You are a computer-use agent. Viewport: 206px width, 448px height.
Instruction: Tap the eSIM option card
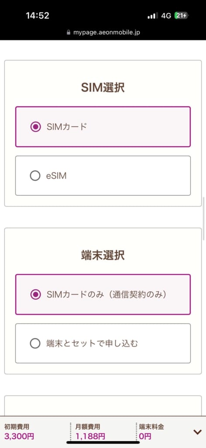(x=103, y=176)
